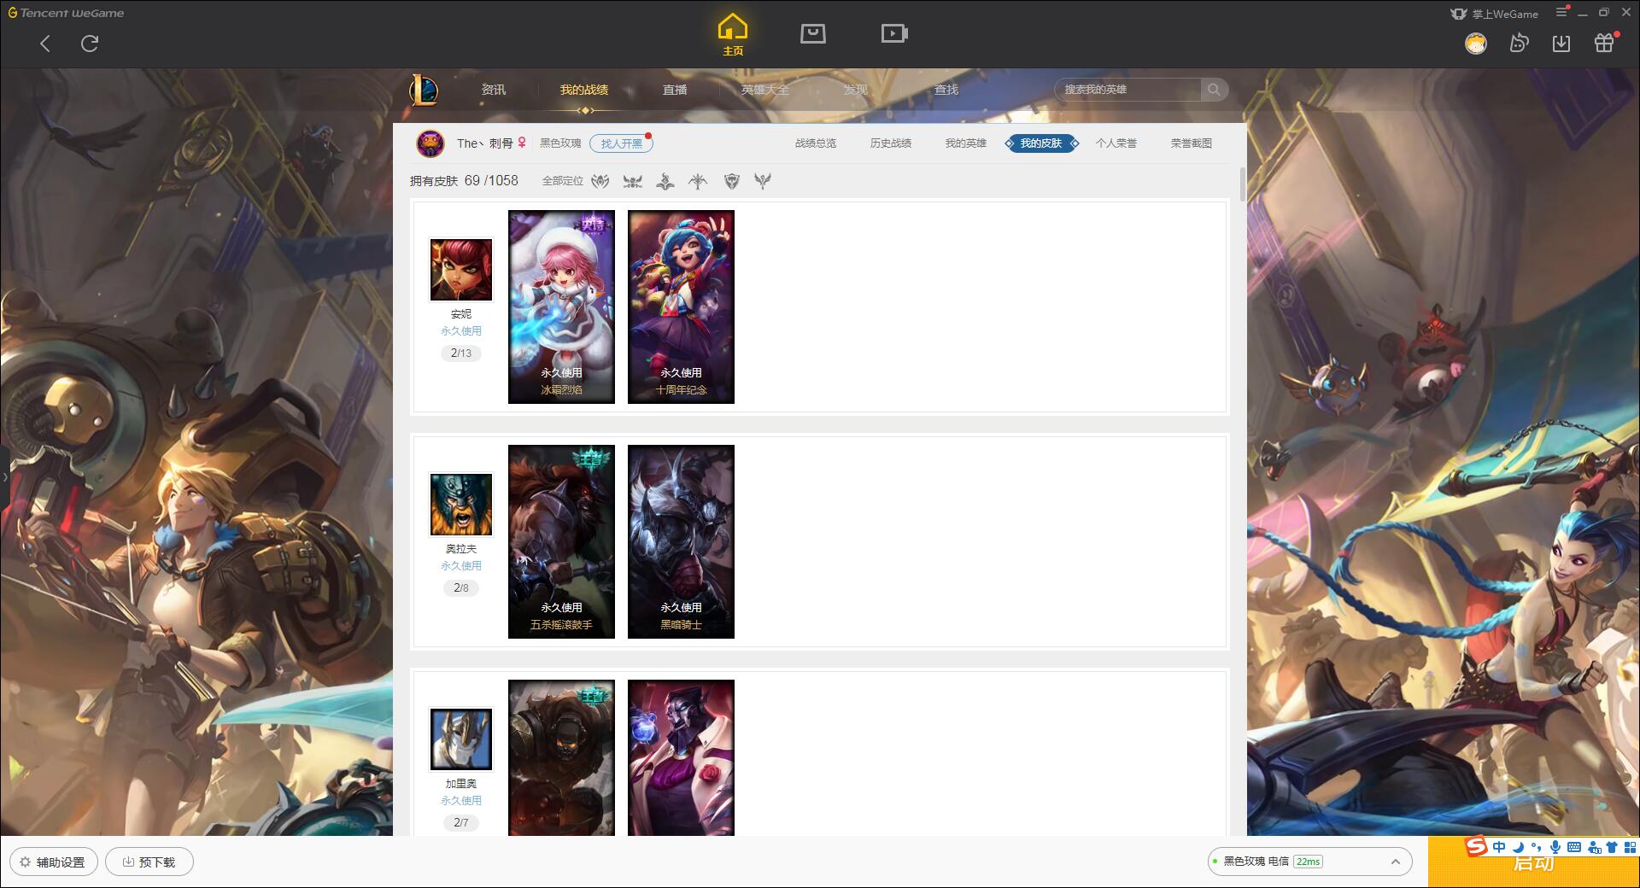Filter skins by third role icon
Viewport: 1640px width, 888px height.
tap(665, 181)
